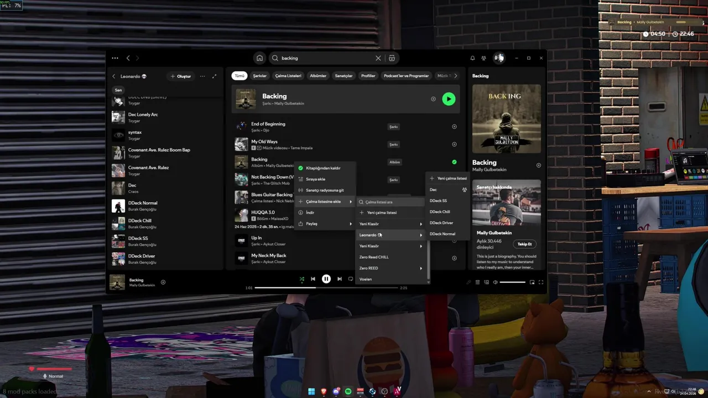Skip to next track
This screenshot has width=708, height=398.
point(339,279)
